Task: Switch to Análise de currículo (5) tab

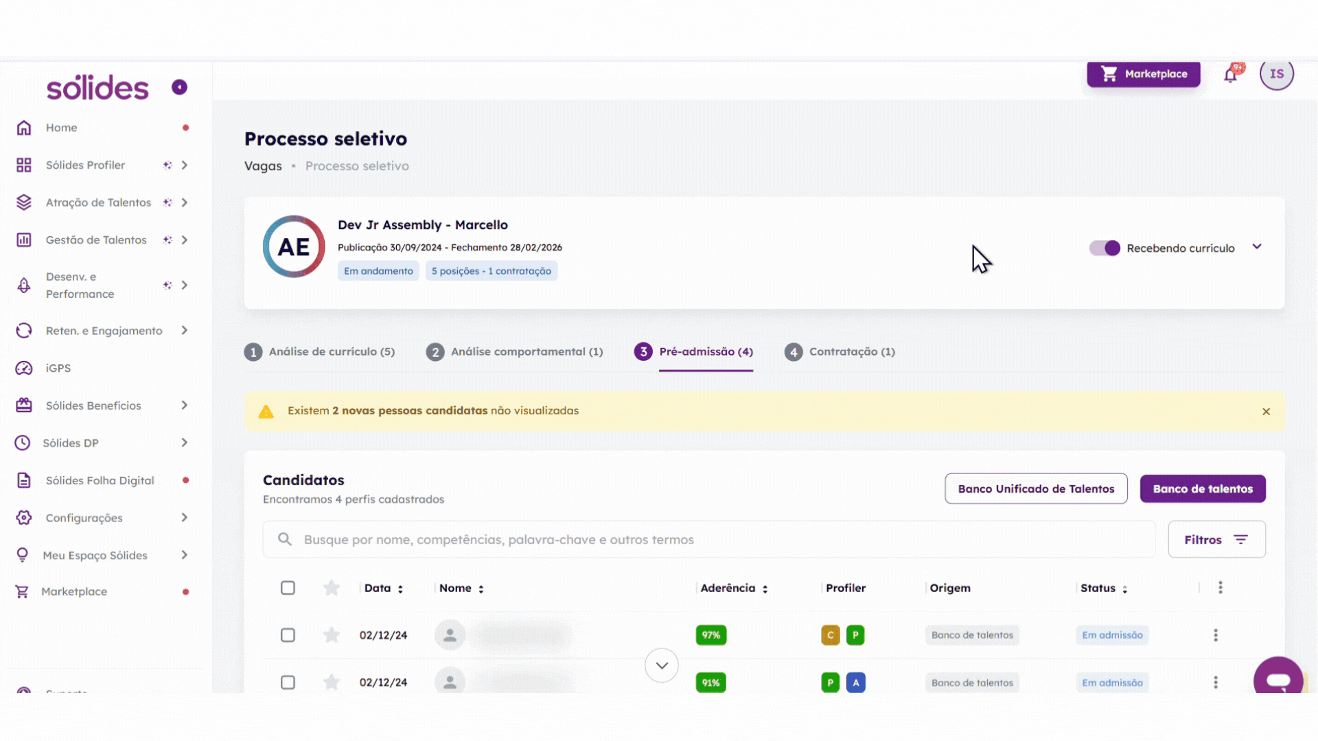Action: 320,352
